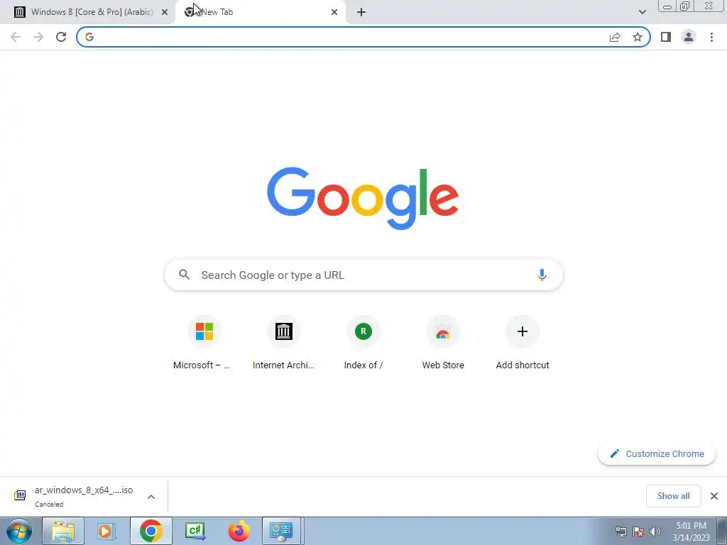Click the network tray icon
The image size is (727, 545).
coord(621,532)
